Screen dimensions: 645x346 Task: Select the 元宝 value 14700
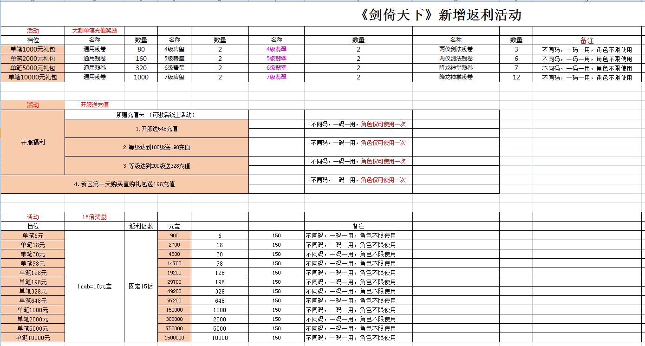tap(174, 263)
